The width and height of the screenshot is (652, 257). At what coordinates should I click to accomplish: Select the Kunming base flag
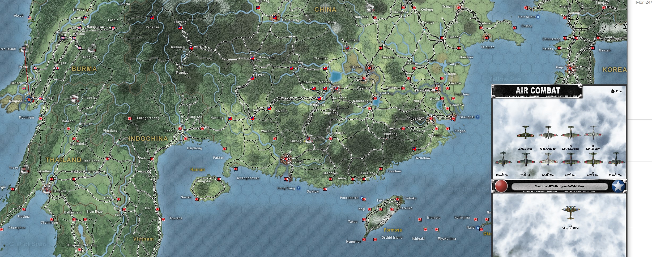click(191, 48)
